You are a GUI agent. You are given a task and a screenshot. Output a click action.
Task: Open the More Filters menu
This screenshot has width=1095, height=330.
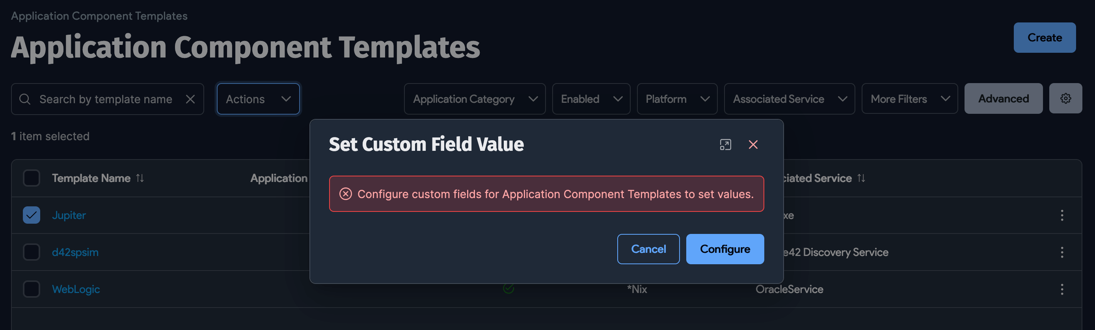909,98
